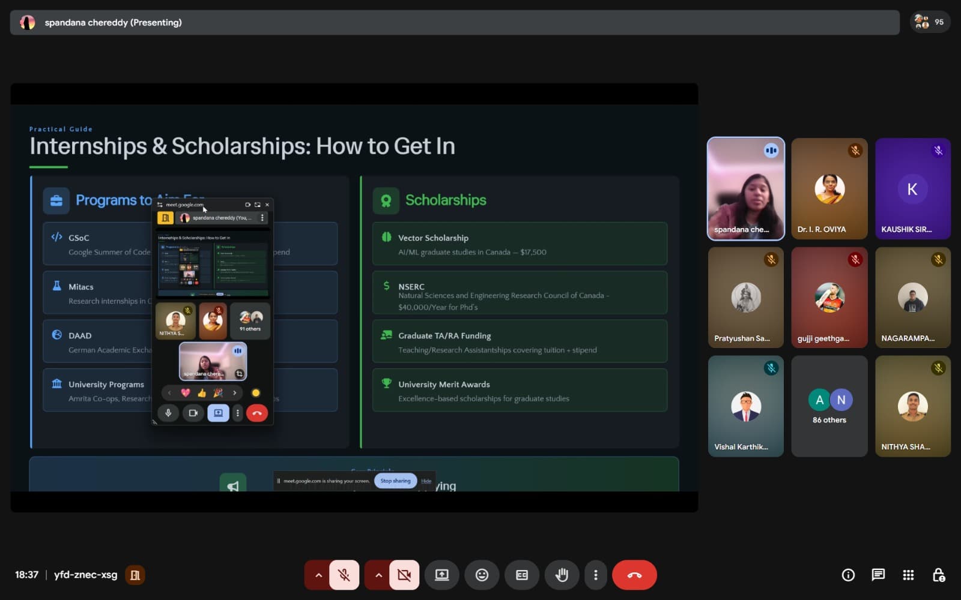Click the muted mic icon on NITHYA SHA's grid tile
Viewport: 961px width, 600px height.
click(x=938, y=368)
